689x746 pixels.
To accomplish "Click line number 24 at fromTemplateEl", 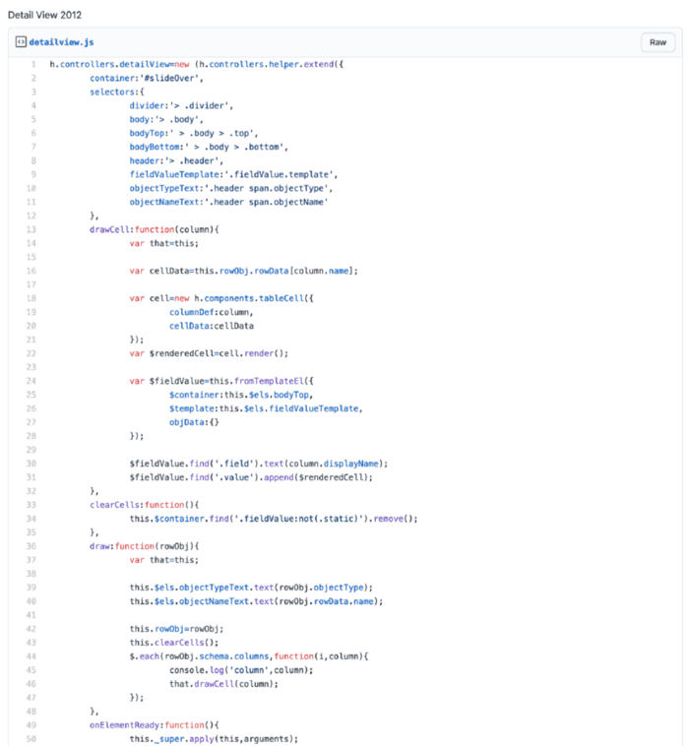I will click(31, 381).
